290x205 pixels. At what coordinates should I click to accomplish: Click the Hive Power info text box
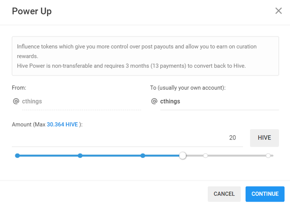[x=145, y=56]
